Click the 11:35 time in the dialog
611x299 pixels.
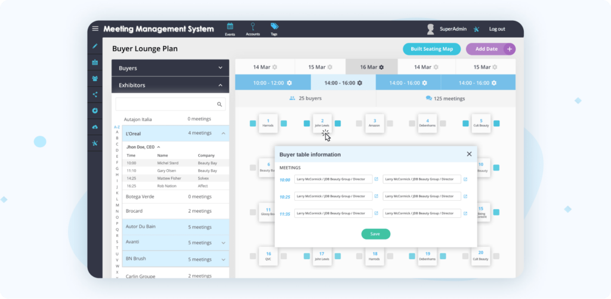285,214
